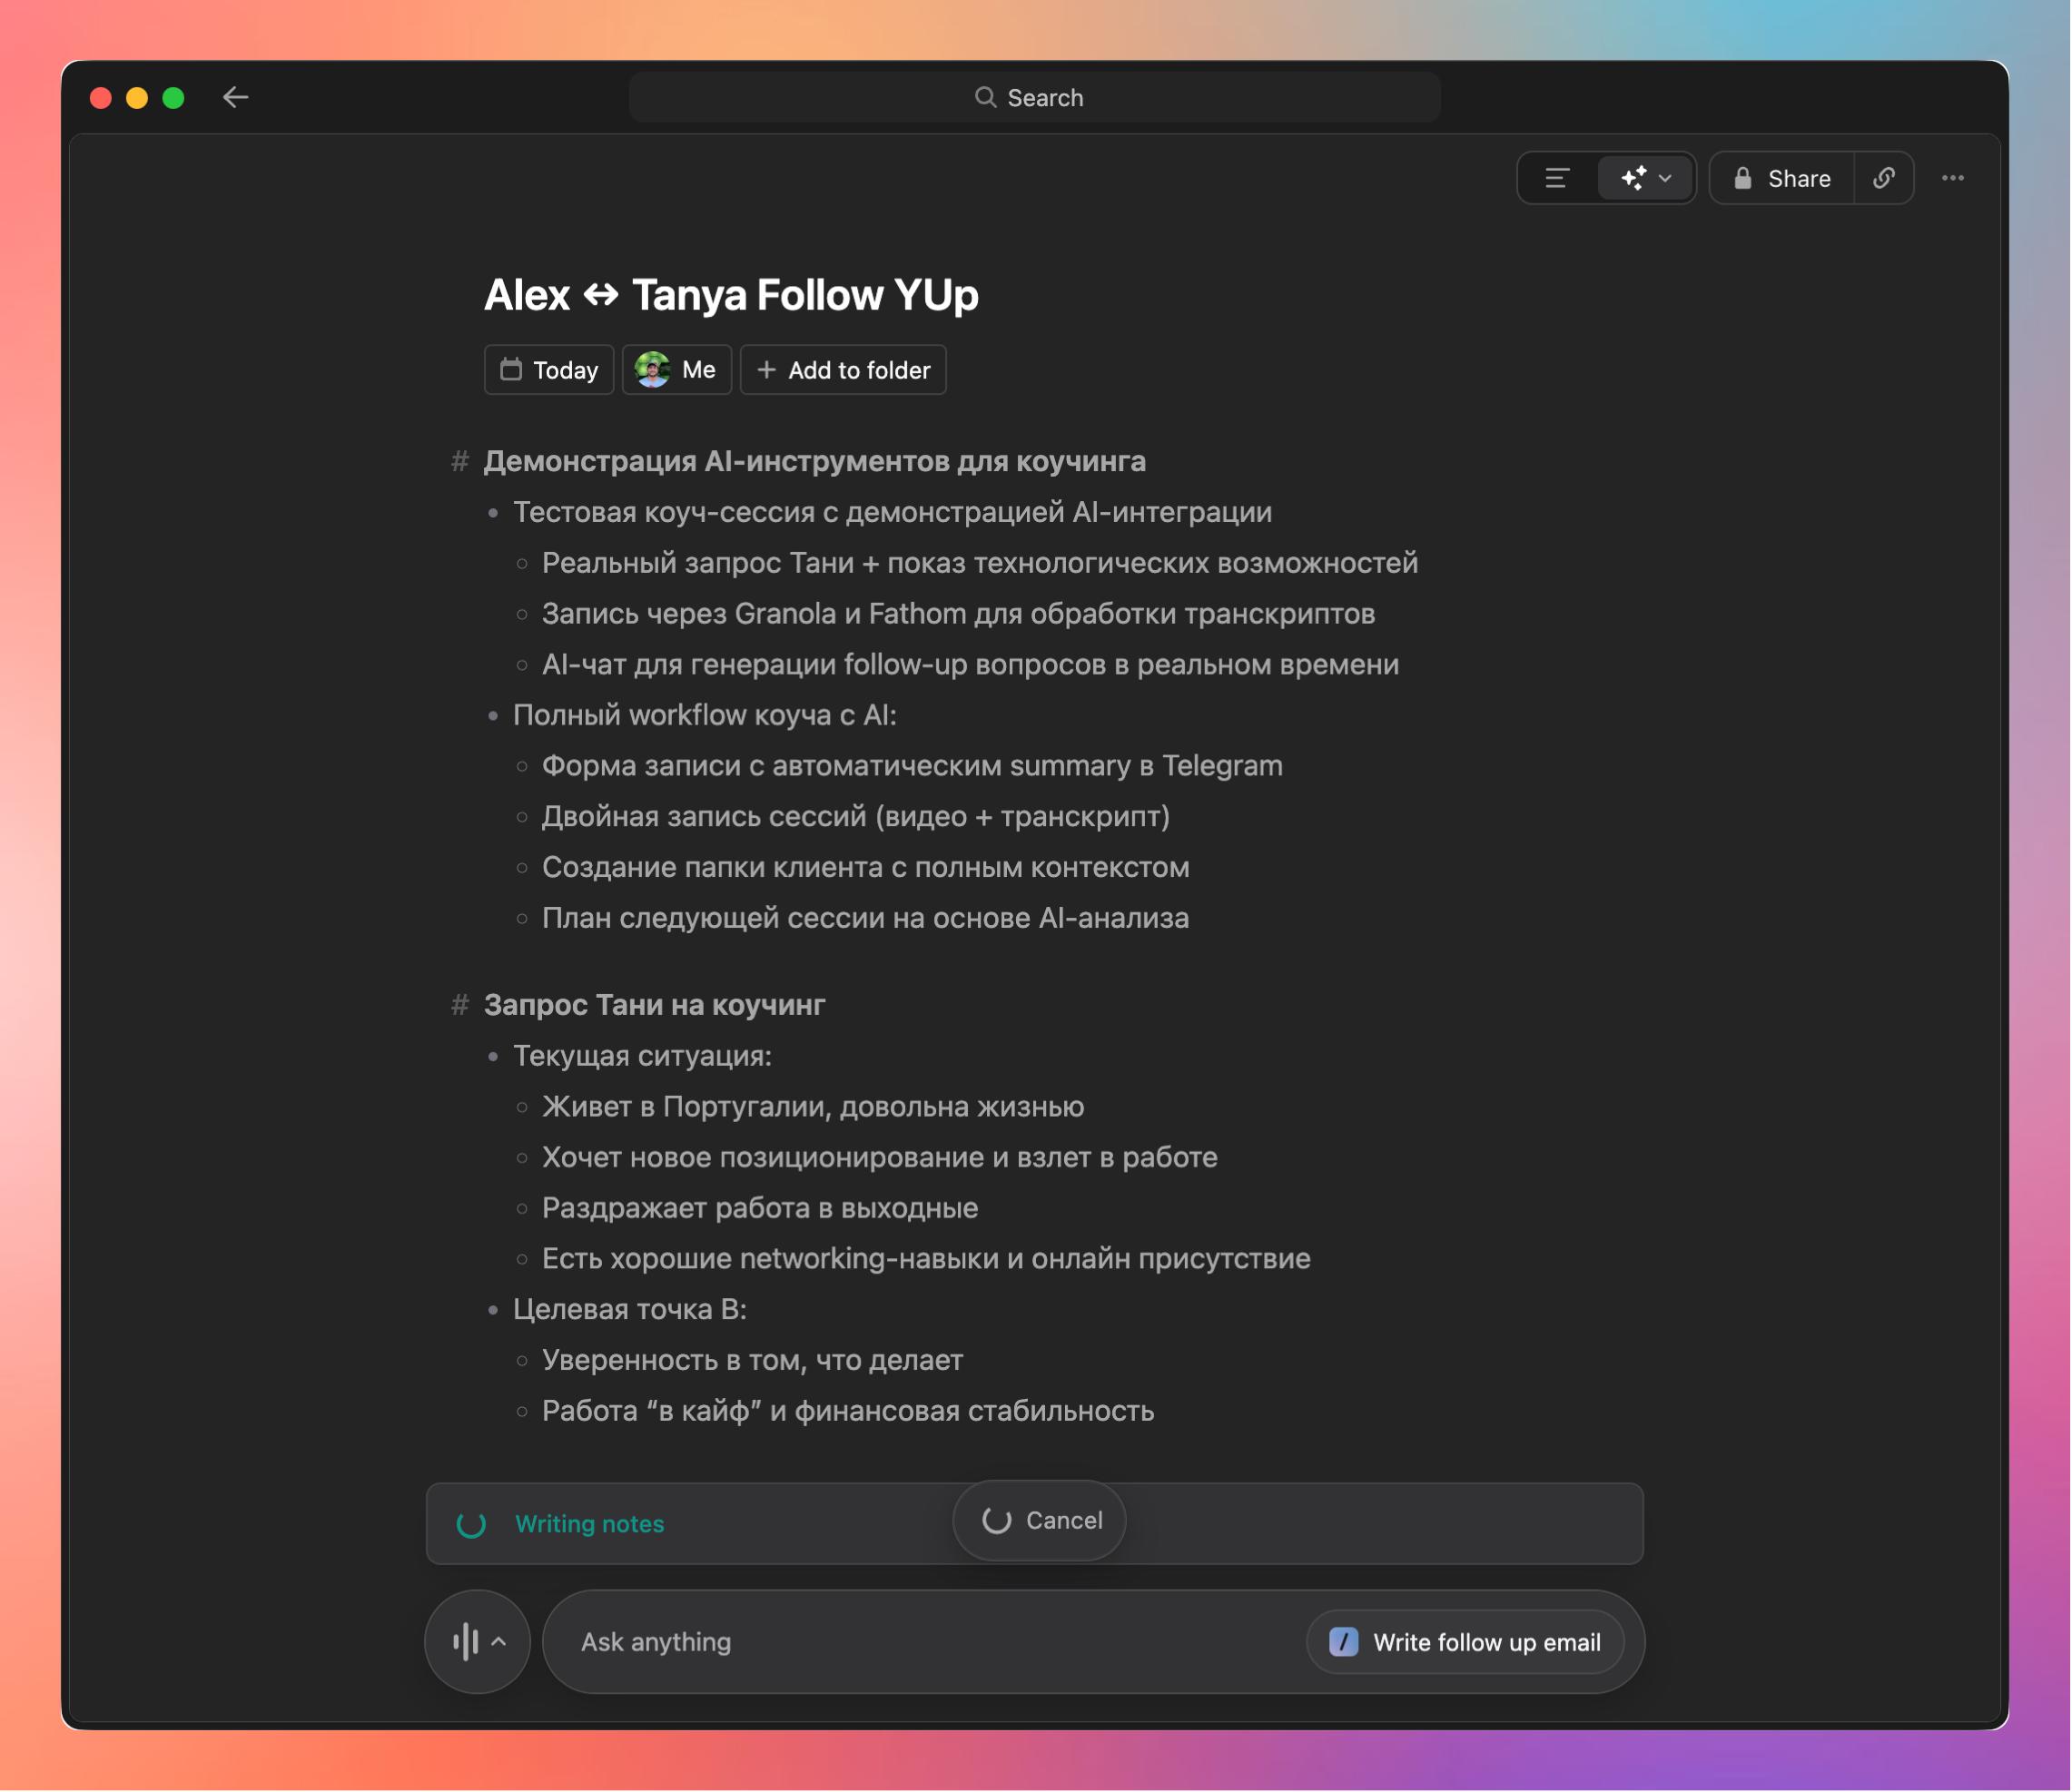The width and height of the screenshot is (2072, 1792).
Task: Expand the transcript panel chevron
Action: (499, 1642)
